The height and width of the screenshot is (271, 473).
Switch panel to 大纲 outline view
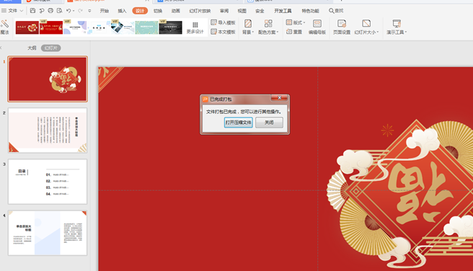click(x=32, y=48)
